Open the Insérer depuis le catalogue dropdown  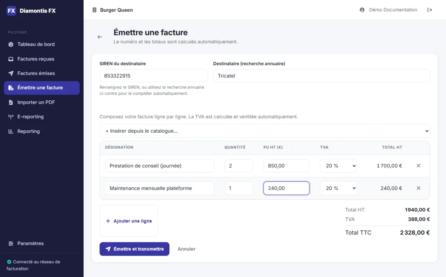(264, 131)
